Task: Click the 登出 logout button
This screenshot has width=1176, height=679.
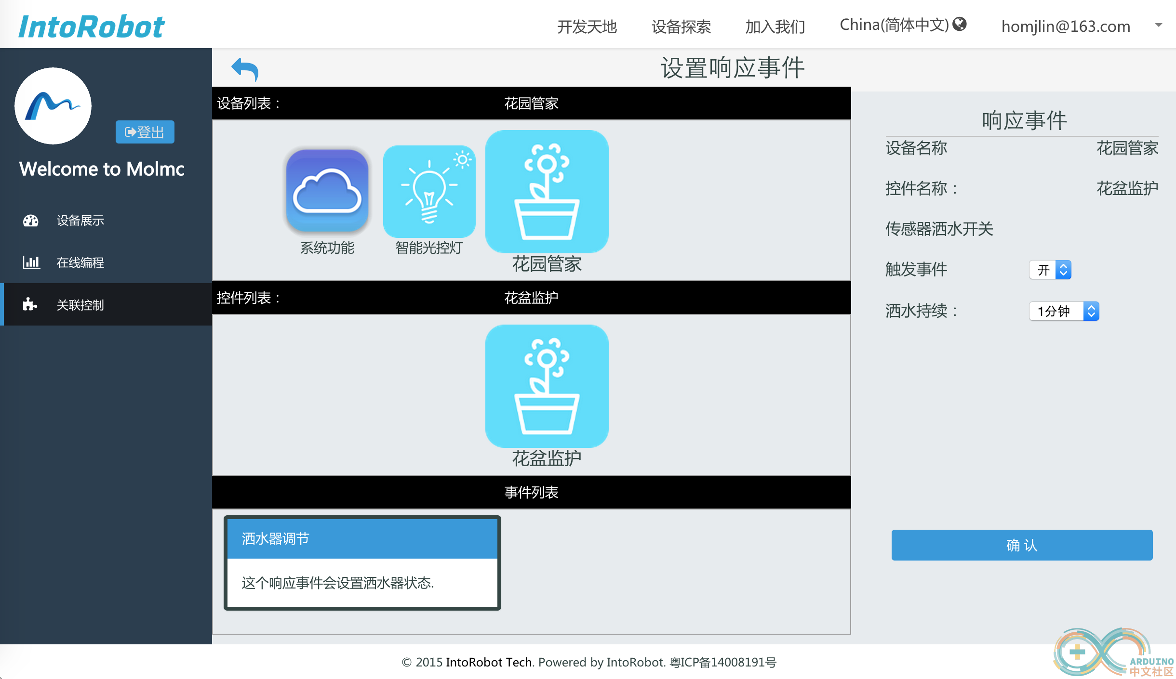Action: [145, 132]
